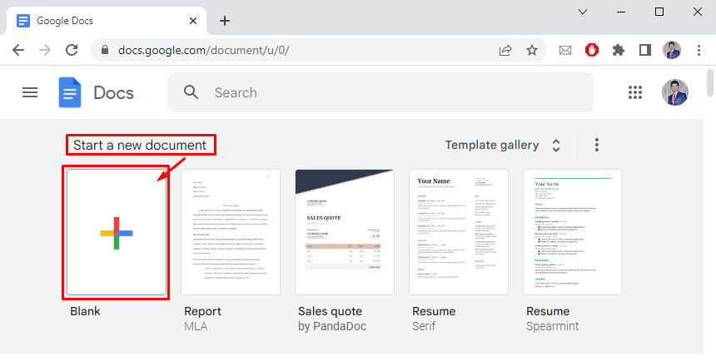
Task: Open the red ad blocker extension
Action: coord(592,50)
